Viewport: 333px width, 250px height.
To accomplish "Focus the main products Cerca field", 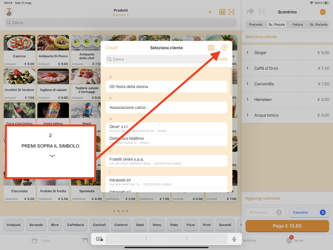I will click(121, 23).
